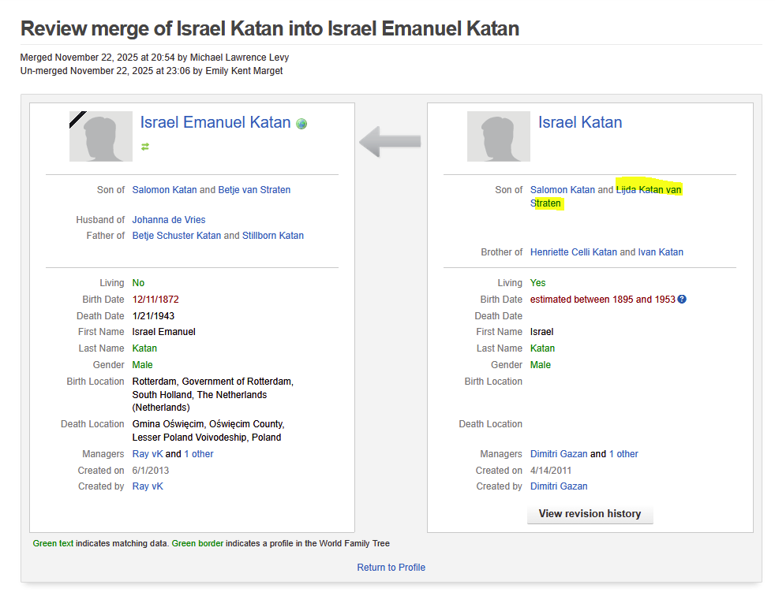Click the green World Family Tree globe icon

(301, 124)
